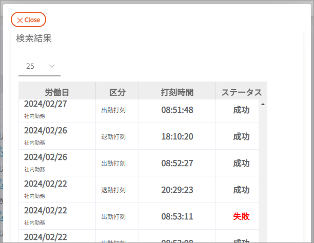Image resolution: width=314 pixels, height=243 pixels.
Task: Click the Close button with X icon
Action: tap(29, 19)
